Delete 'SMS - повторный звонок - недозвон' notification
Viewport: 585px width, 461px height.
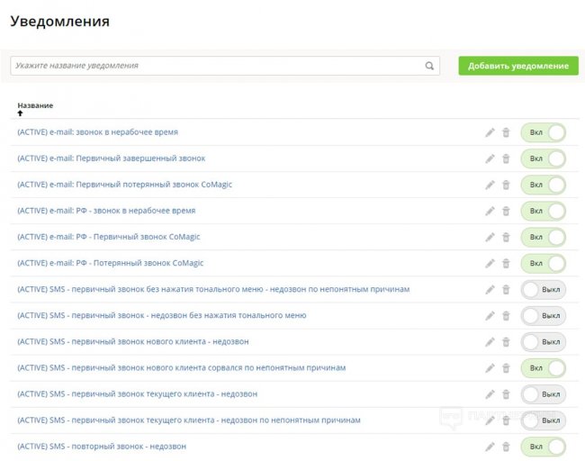pyautogui.click(x=506, y=447)
